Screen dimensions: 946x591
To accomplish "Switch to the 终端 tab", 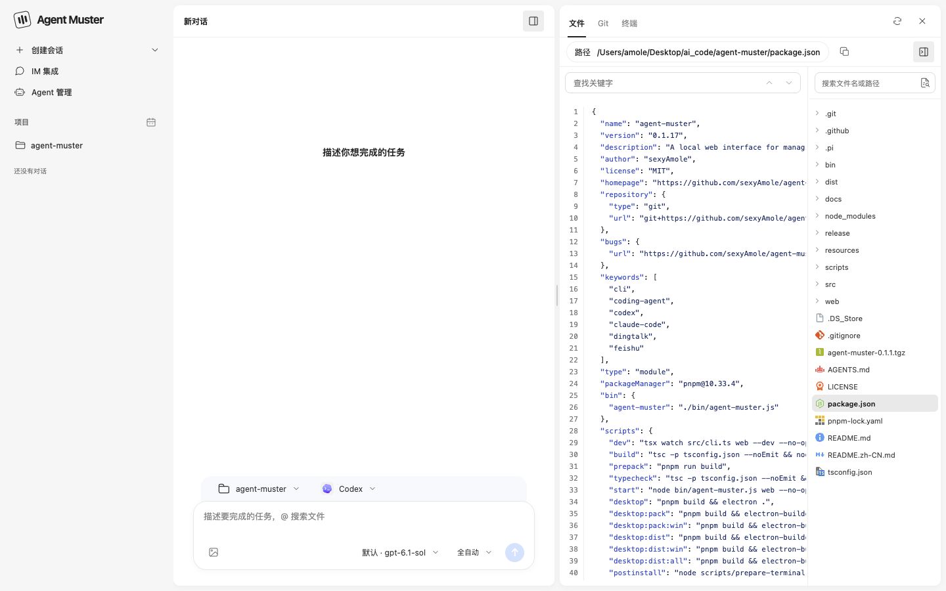I will pos(629,23).
